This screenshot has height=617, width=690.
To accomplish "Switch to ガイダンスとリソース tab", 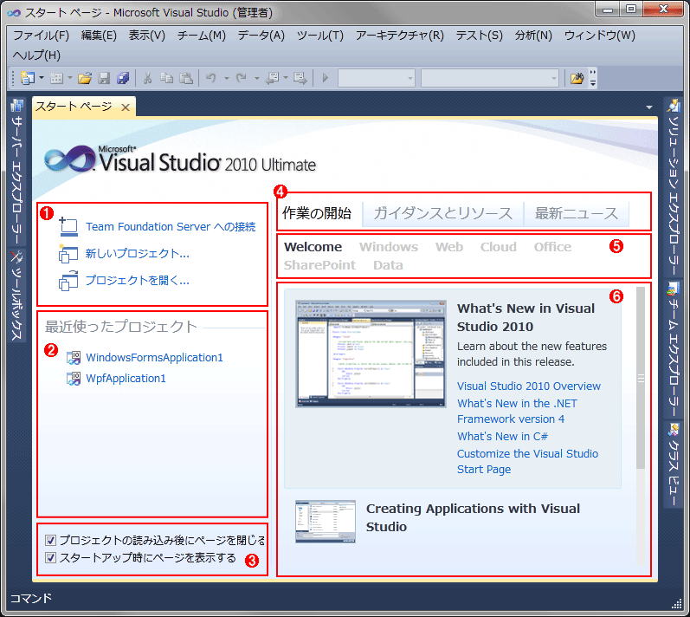I will click(442, 214).
